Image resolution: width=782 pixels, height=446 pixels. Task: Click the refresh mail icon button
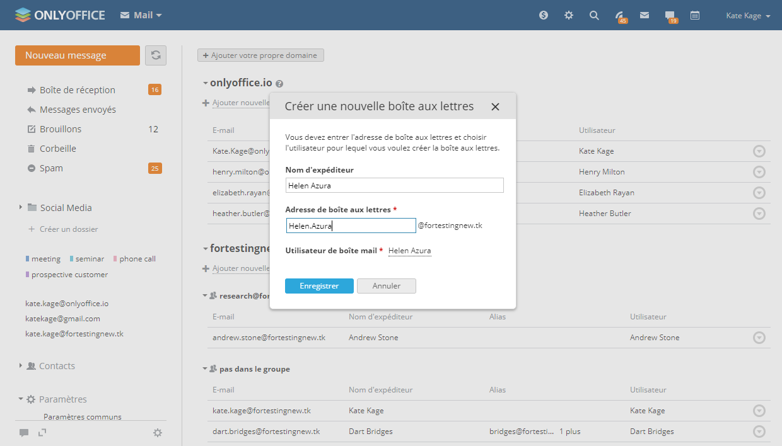click(x=156, y=55)
